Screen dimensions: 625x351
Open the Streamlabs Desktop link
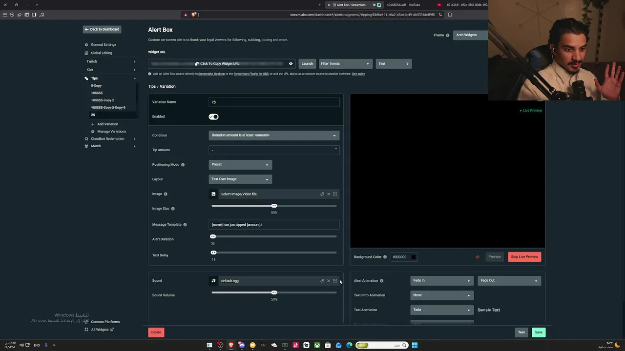point(211,74)
